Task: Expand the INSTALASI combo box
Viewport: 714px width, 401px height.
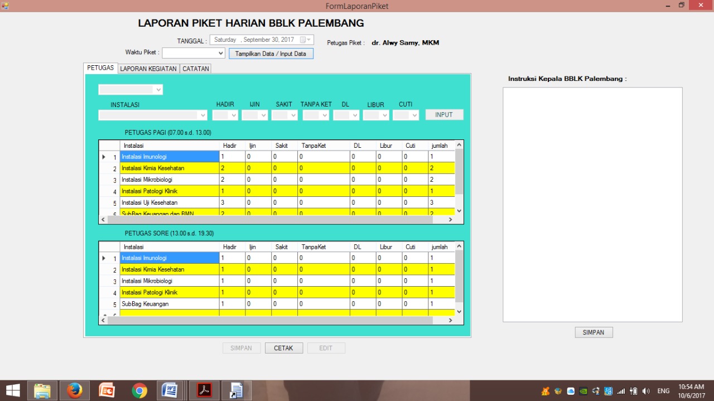Action: (x=202, y=115)
